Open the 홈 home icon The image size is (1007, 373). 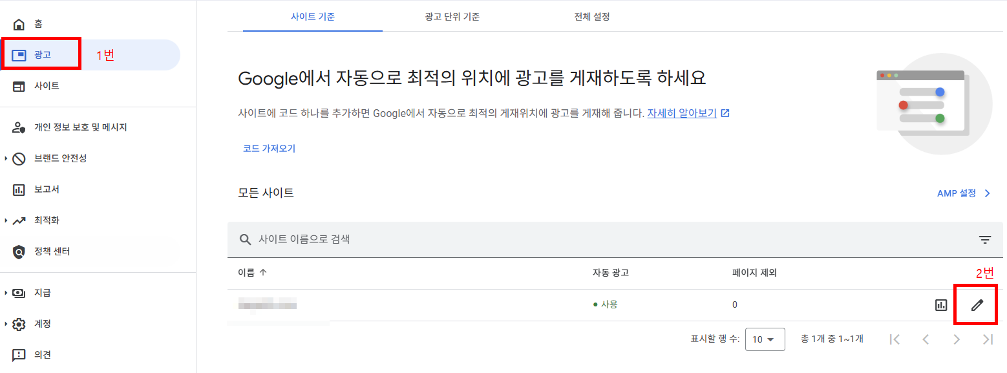[x=19, y=24]
